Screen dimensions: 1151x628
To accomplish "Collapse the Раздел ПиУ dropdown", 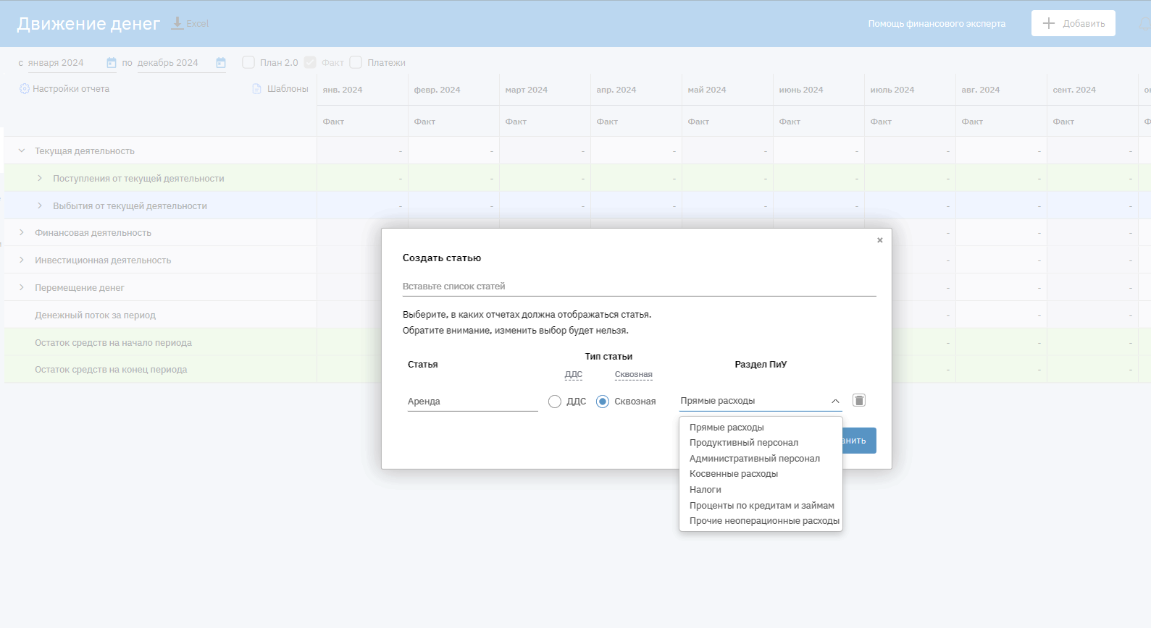I will tap(835, 401).
